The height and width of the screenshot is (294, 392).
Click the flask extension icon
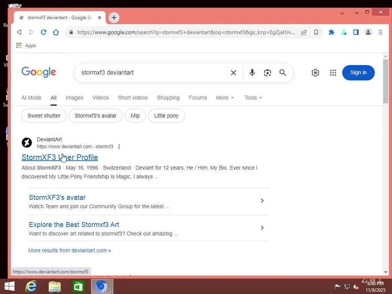pyautogui.click(x=344, y=32)
